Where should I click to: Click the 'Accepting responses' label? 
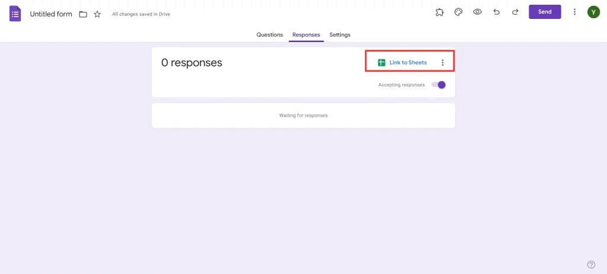click(401, 85)
